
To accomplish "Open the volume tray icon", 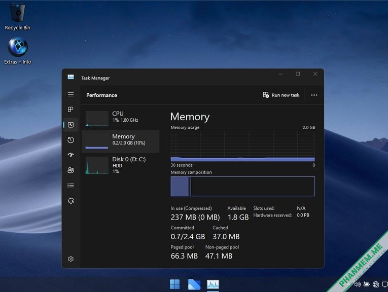I will (x=358, y=284).
